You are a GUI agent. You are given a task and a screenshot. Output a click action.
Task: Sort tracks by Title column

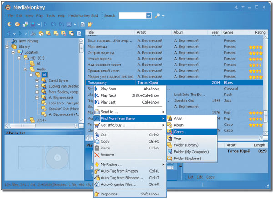pos(110,32)
